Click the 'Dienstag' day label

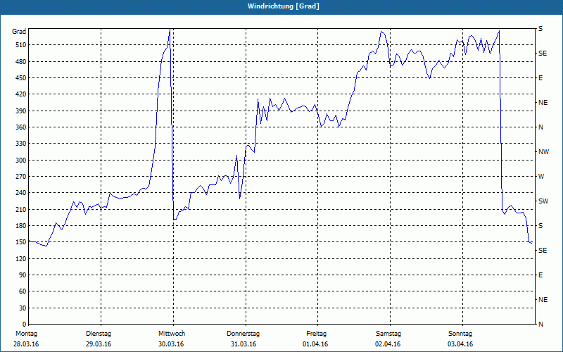pyautogui.click(x=99, y=334)
